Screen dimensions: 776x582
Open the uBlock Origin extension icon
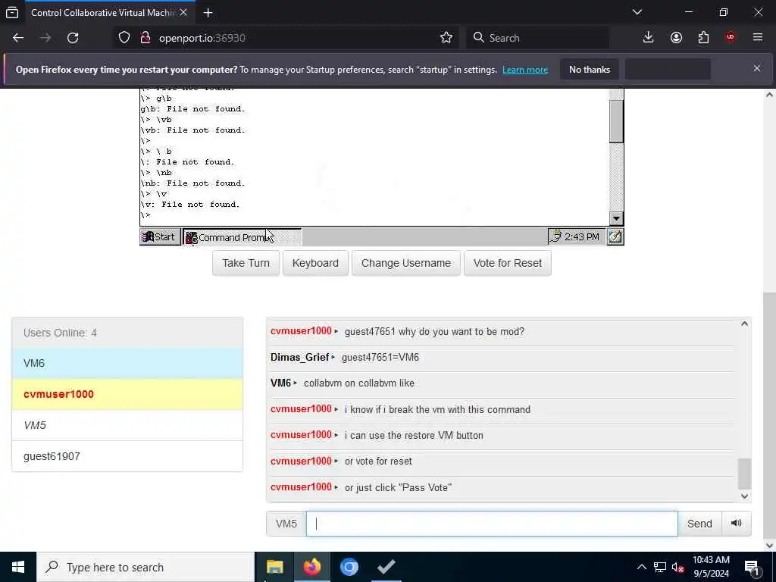731,38
